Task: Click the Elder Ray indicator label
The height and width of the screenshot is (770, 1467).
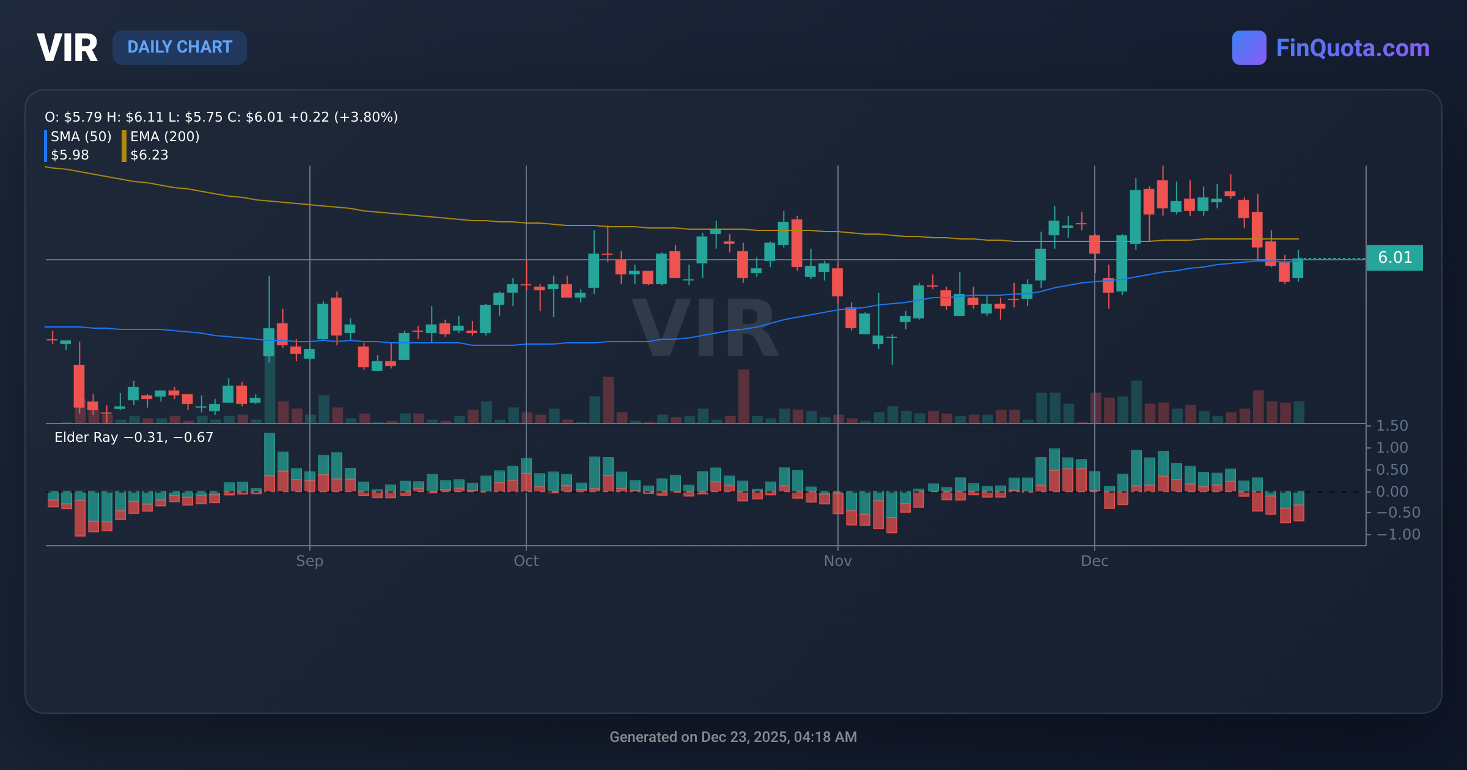Action: (132, 438)
